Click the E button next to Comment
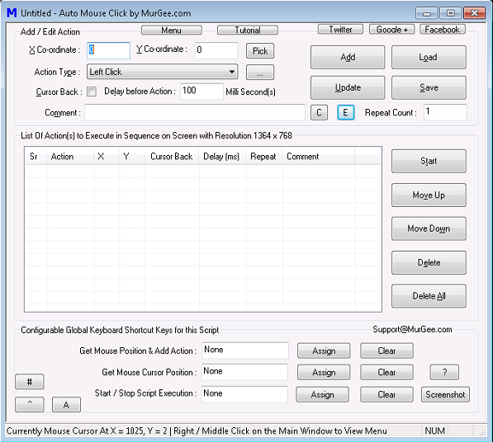This screenshot has height=442, width=493. point(345,112)
